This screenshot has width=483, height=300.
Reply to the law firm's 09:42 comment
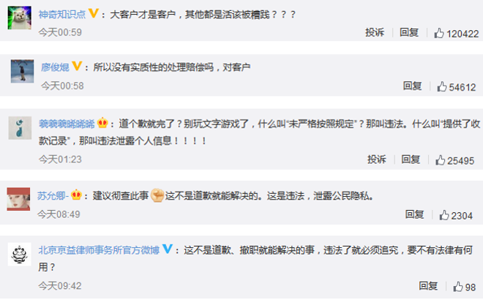pyautogui.click(x=428, y=286)
